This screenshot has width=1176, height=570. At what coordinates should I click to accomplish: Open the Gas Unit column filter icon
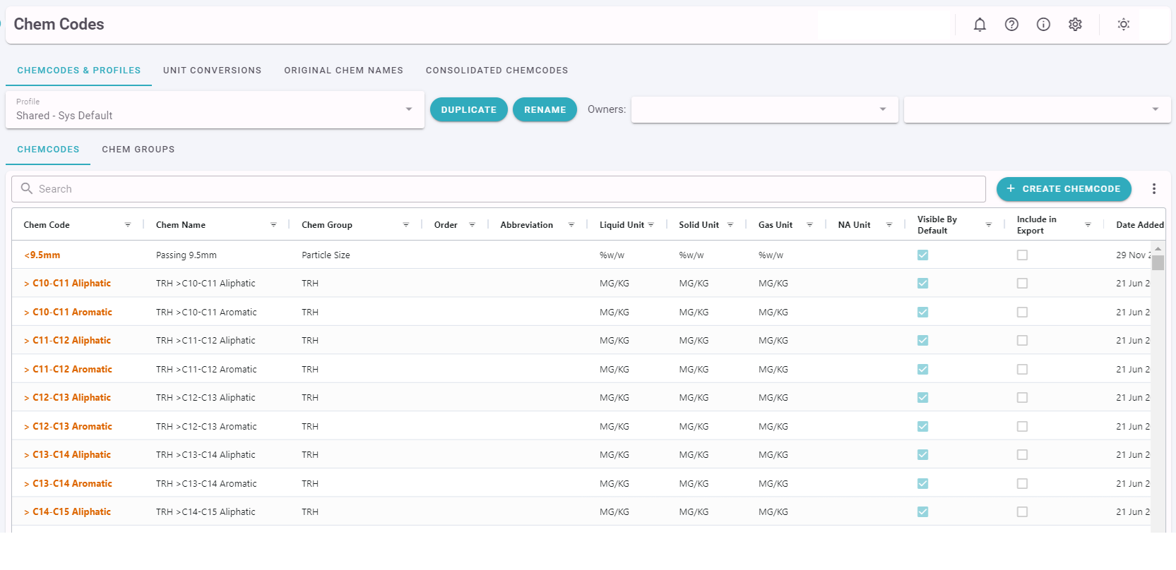[809, 225]
